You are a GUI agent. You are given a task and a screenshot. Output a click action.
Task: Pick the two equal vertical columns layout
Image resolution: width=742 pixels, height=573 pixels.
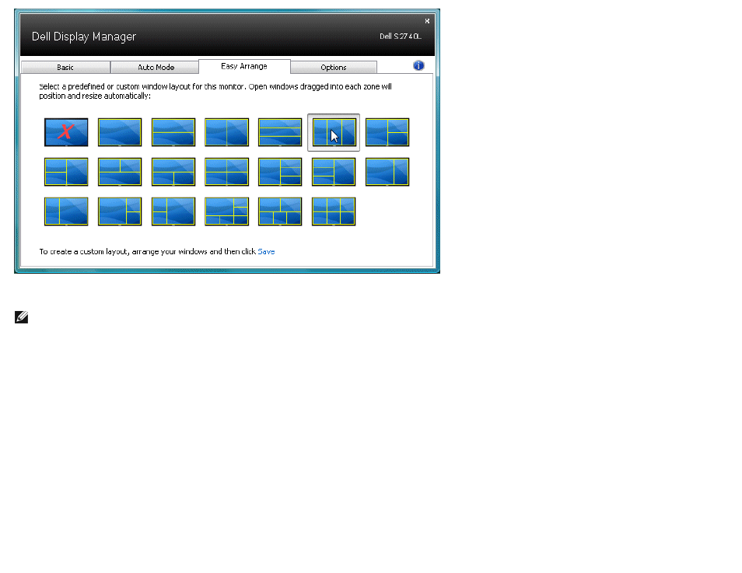click(226, 132)
